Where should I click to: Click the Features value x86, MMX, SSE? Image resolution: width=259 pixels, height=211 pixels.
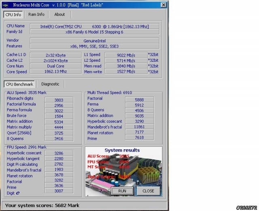pyautogui.click(x=95, y=46)
